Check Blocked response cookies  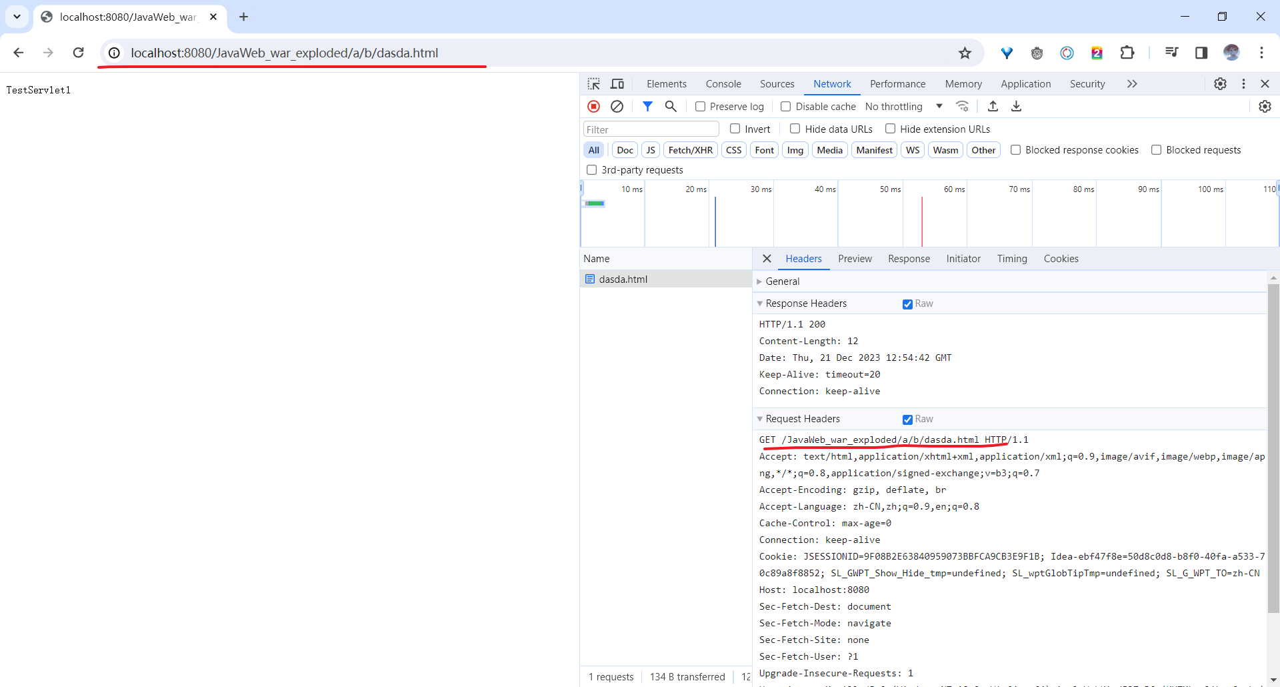point(1015,150)
